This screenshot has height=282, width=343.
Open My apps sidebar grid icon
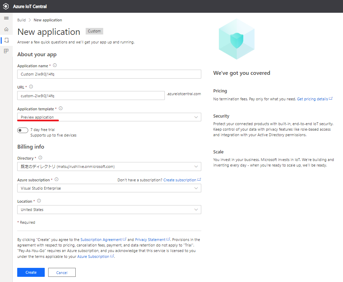tap(6, 51)
